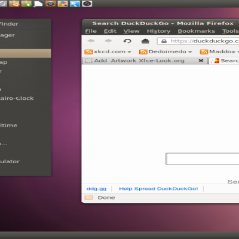Click the Done status bar text
239x239 pixels.
click(x=106, y=198)
